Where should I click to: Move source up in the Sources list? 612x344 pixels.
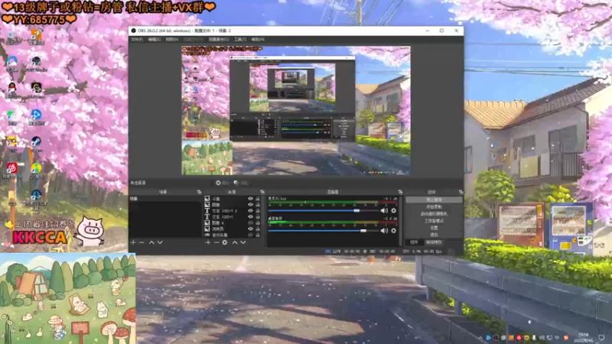[235, 242]
